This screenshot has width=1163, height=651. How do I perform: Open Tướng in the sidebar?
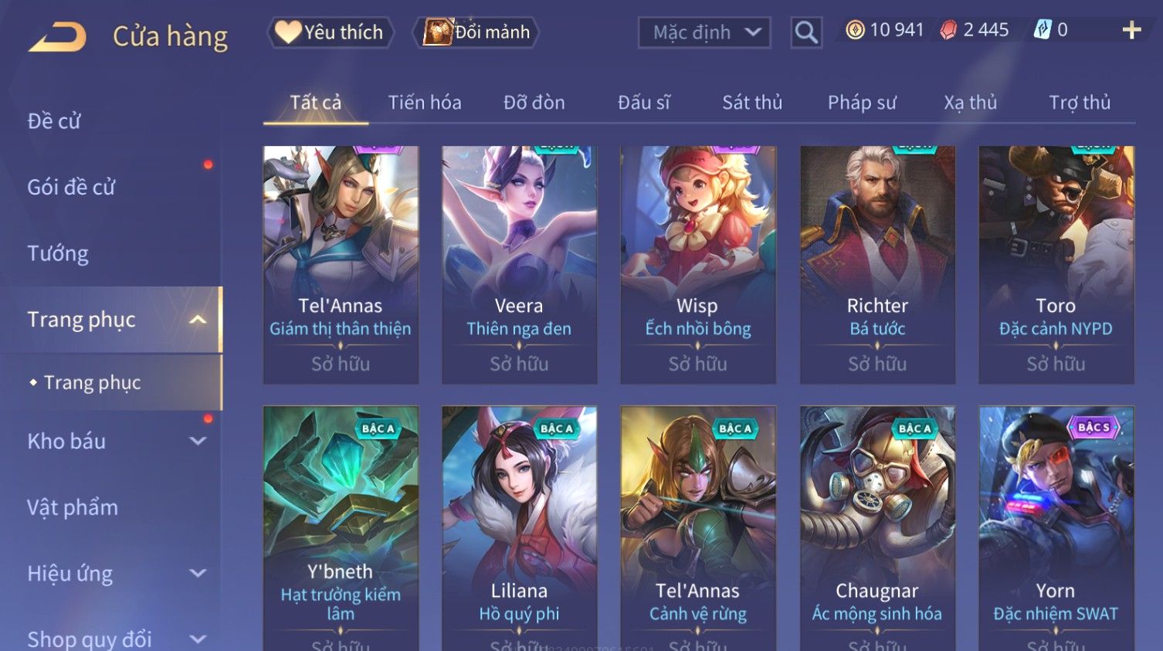pos(58,253)
